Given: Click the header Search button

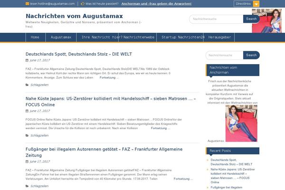Looking at the screenshot, I should 251,19.
